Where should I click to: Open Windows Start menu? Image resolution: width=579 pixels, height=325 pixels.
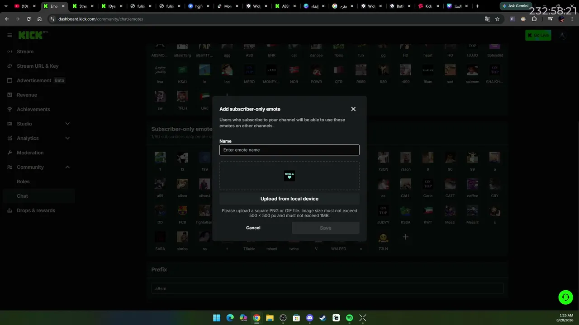(x=217, y=318)
